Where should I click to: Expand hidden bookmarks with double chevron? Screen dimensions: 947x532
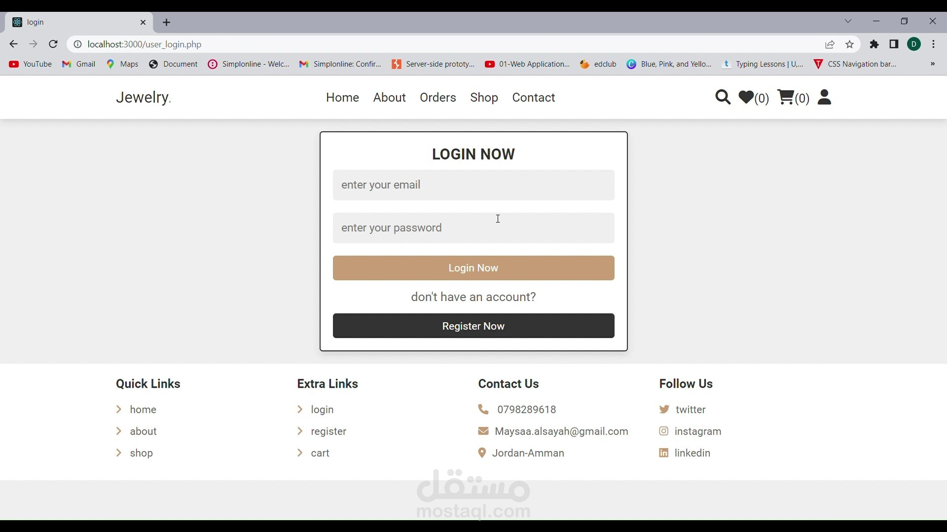click(933, 64)
